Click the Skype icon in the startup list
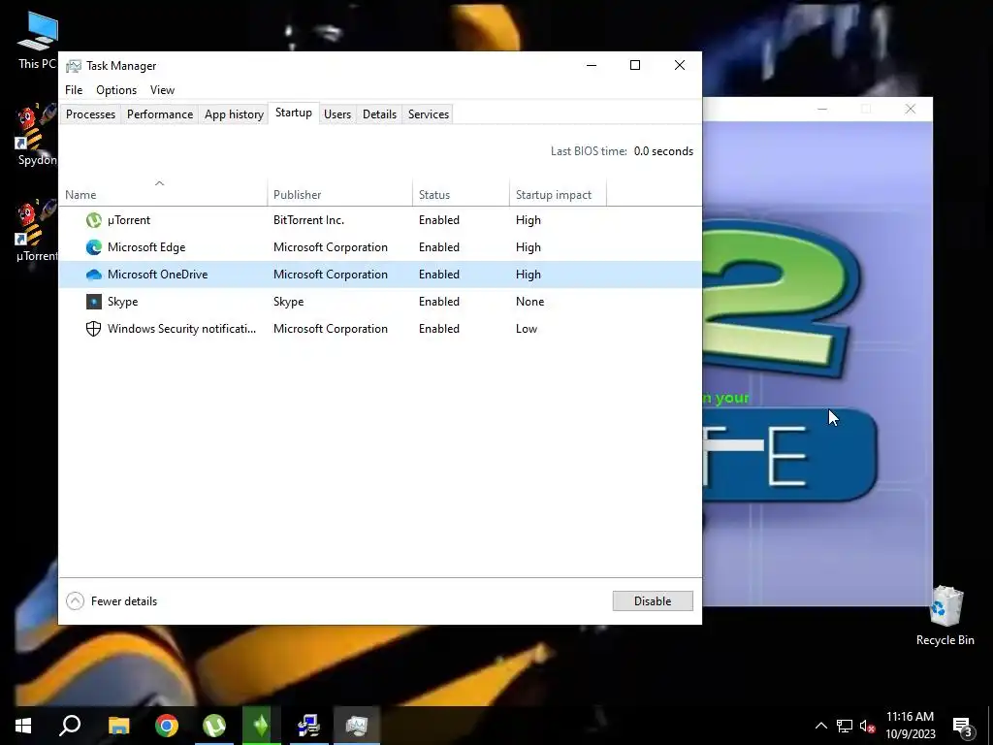This screenshot has height=745, width=993. click(x=94, y=302)
